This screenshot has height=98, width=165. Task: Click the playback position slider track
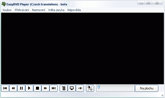point(116,87)
